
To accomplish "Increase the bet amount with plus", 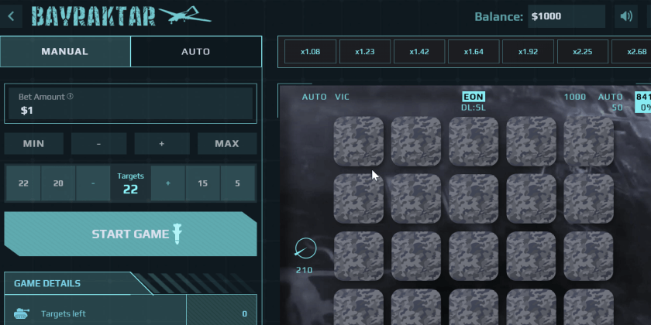I will click(161, 144).
